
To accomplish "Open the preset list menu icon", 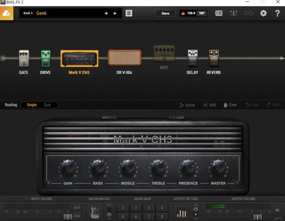I will pos(129,13).
